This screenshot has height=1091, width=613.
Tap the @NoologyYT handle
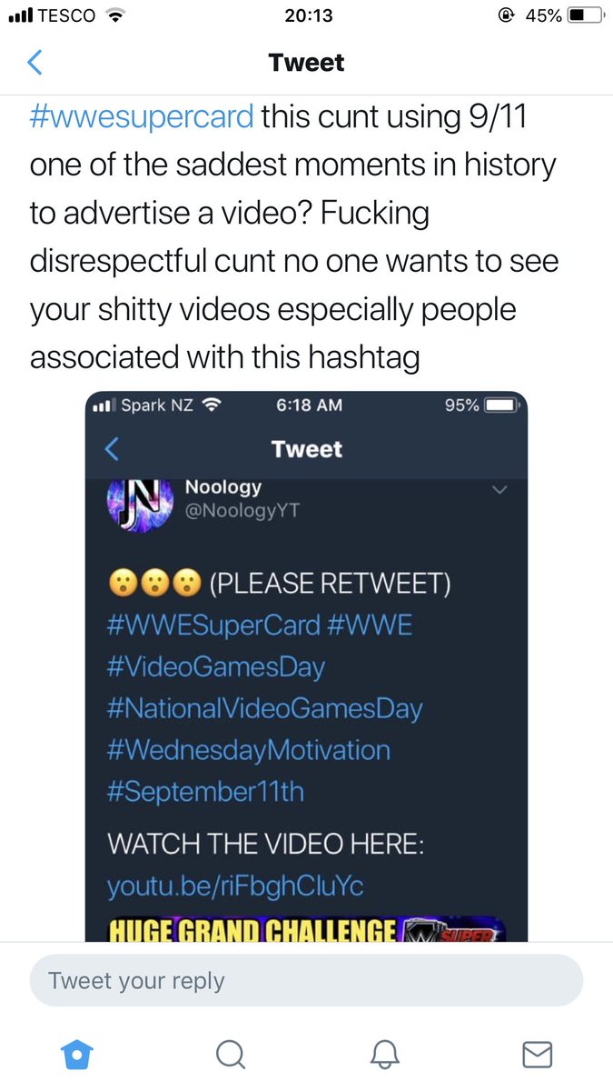click(x=242, y=511)
